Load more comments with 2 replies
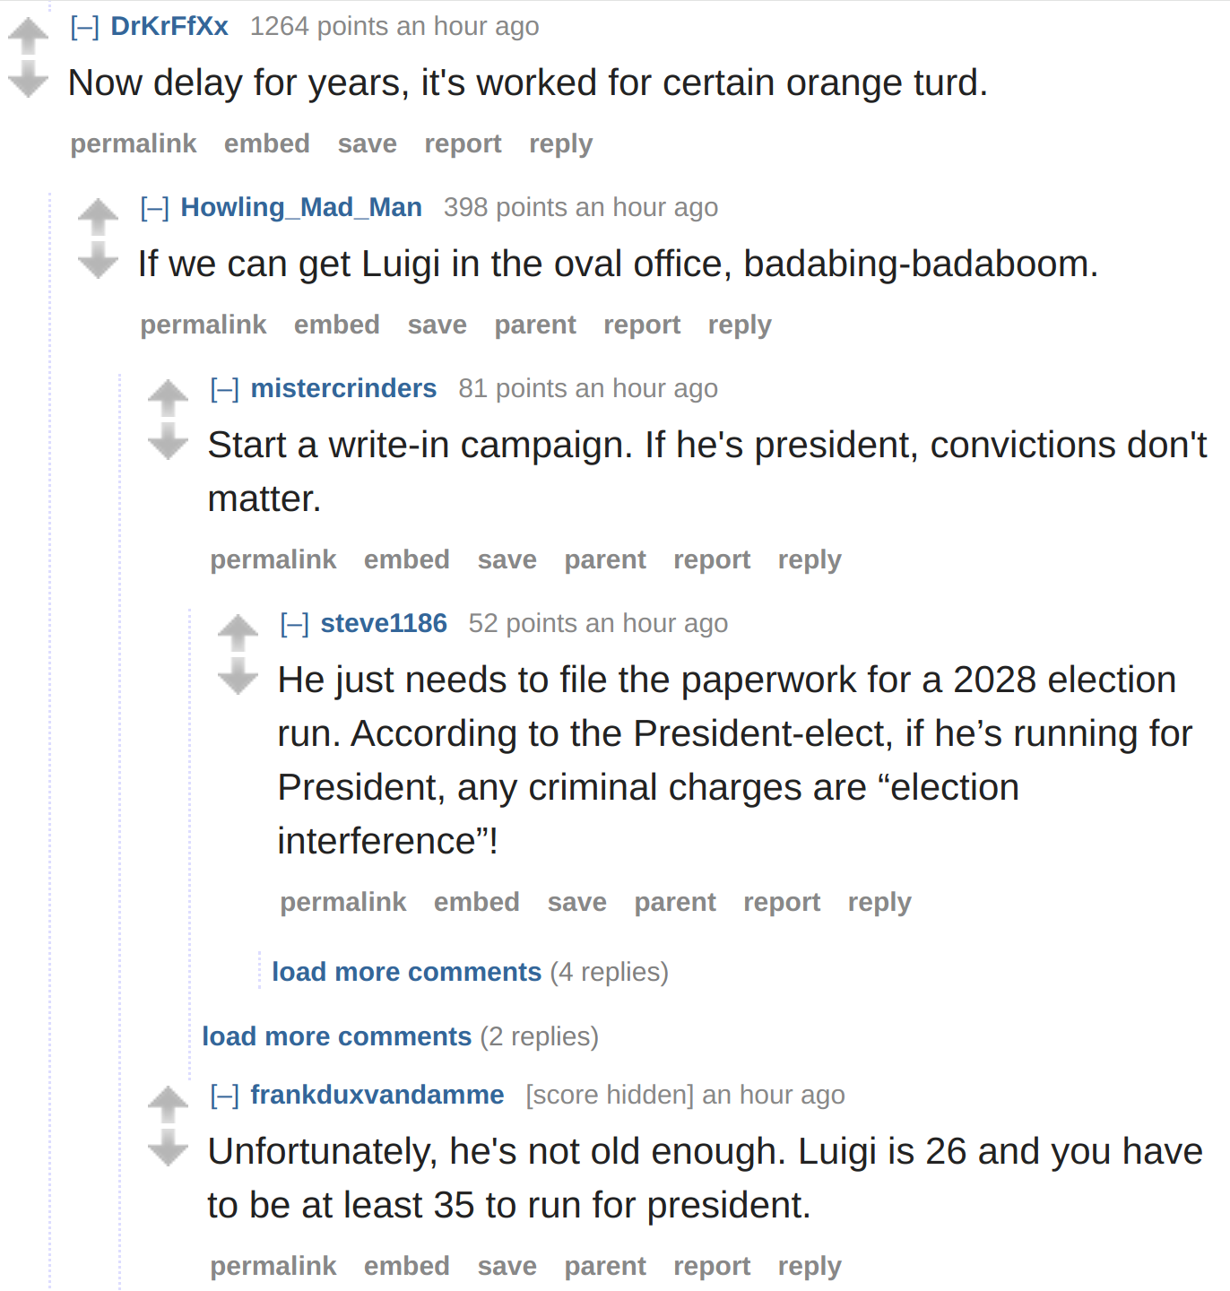 (x=337, y=1036)
